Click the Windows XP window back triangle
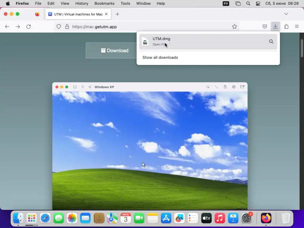 coord(90,87)
